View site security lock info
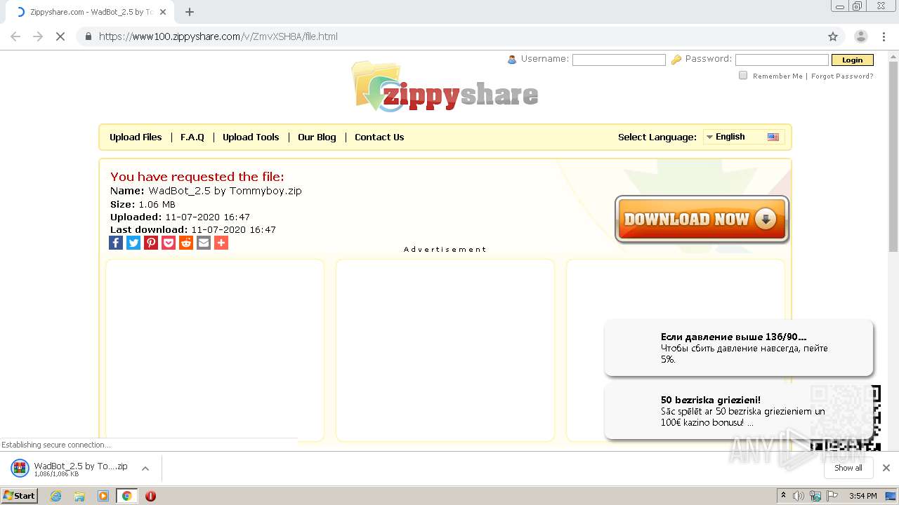The image size is (899, 505). point(88,36)
